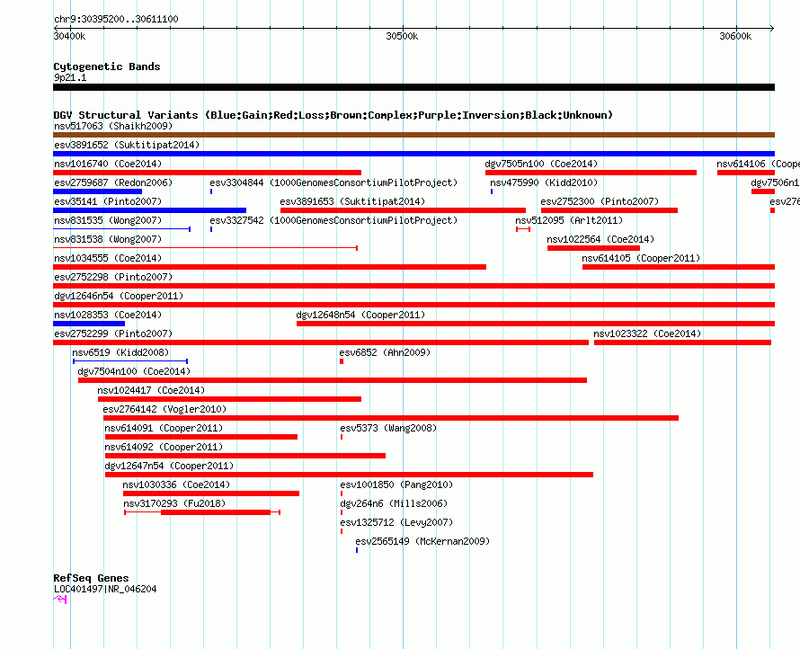Click nsv1023322 (Coe2014) label
The height and width of the screenshot is (649, 800).
pos(647,333)
